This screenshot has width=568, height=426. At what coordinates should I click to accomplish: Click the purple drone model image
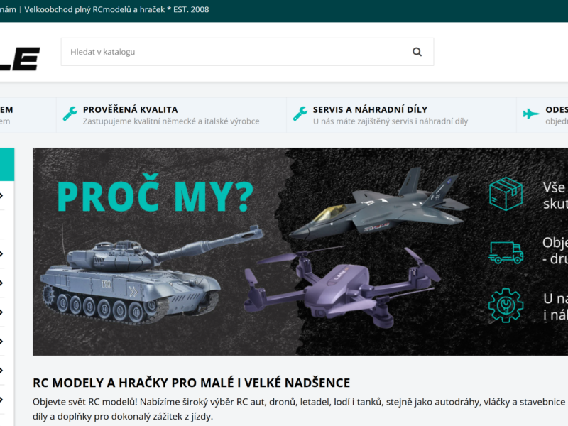342,286
